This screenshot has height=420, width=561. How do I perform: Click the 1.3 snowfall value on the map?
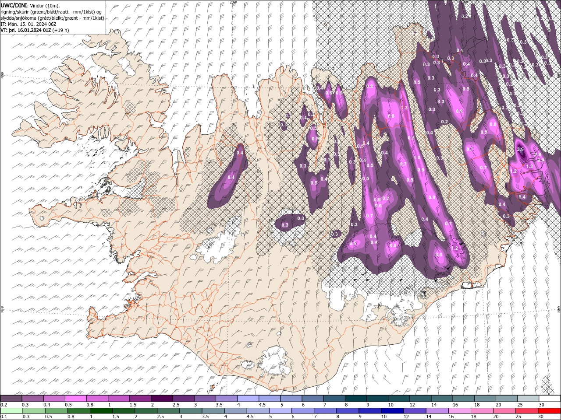coord(529,166)
